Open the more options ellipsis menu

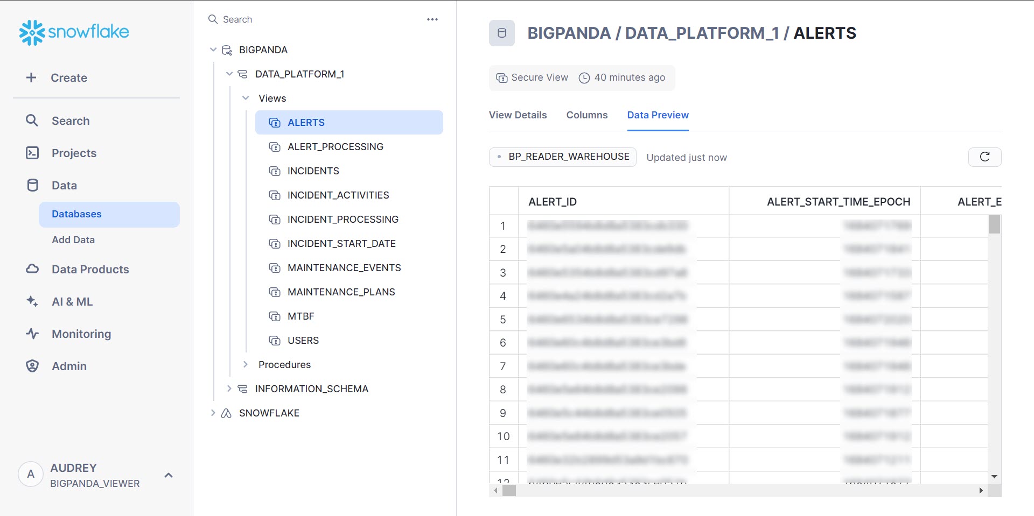(x=432, y=19)
